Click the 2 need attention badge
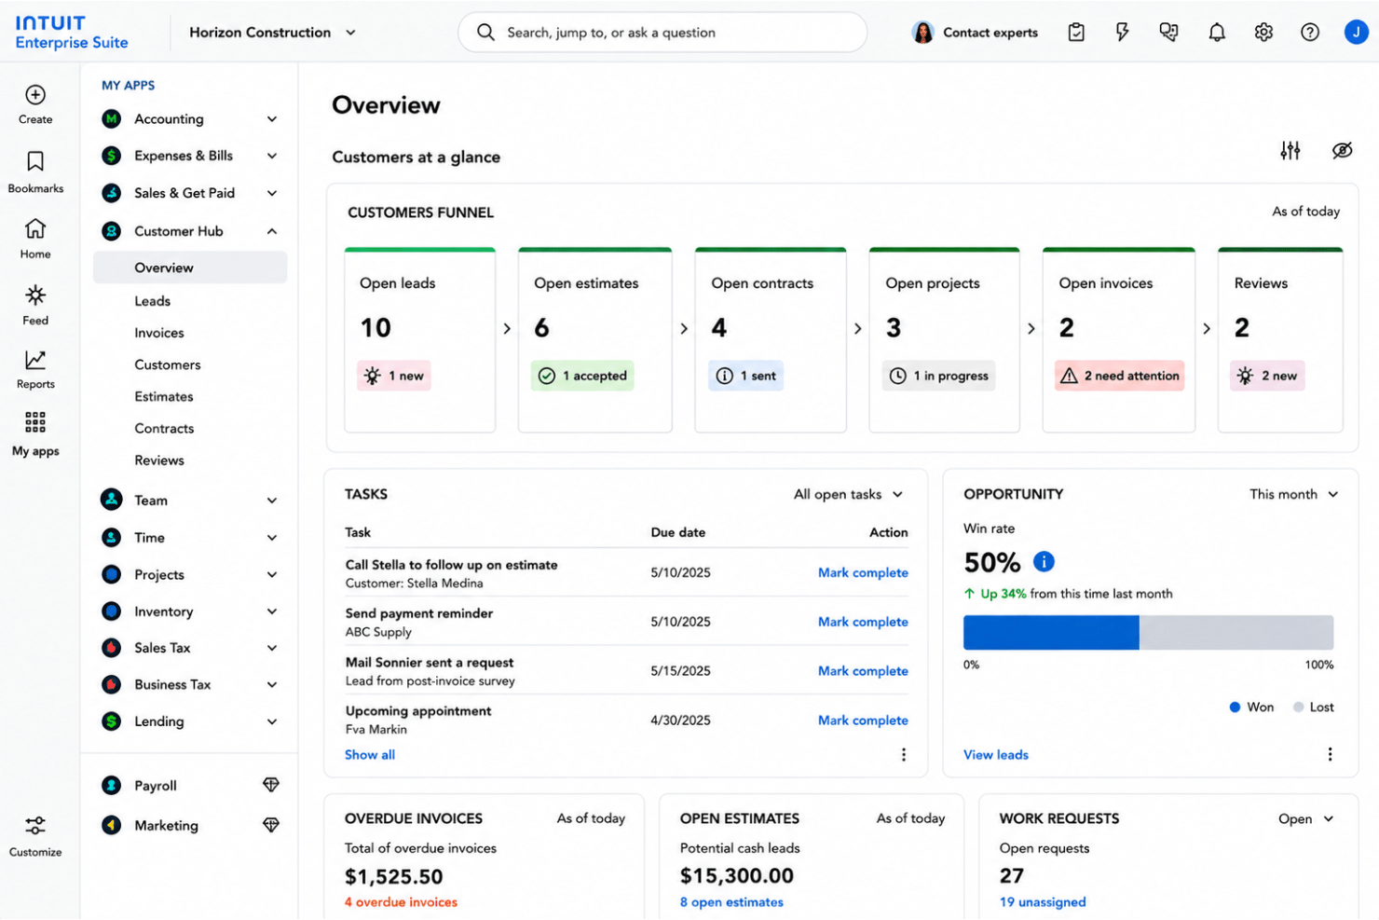This screenshot has height=920, width=1379. pos(1120,376)
